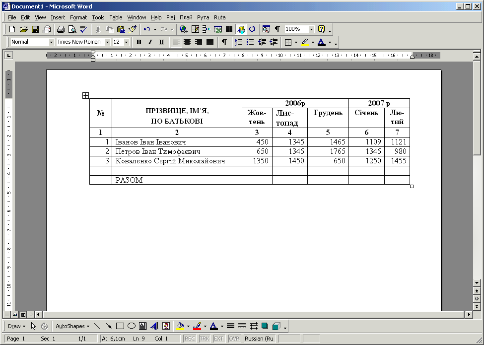Click the РАЗОМ table cell
The height and width of the screenshot is (345, 484).
point(177,180)
